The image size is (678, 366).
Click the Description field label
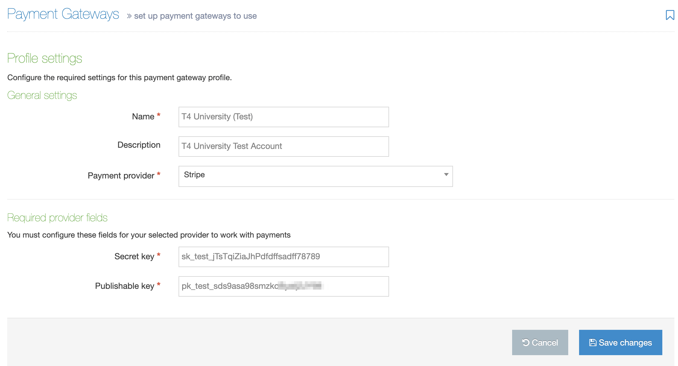coord(139,145)
